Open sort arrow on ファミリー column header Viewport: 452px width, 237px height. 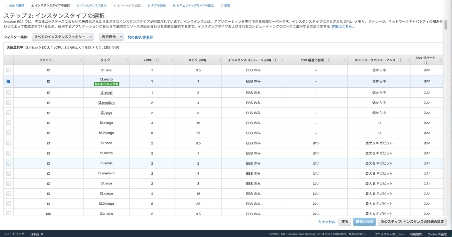(81, 60)
